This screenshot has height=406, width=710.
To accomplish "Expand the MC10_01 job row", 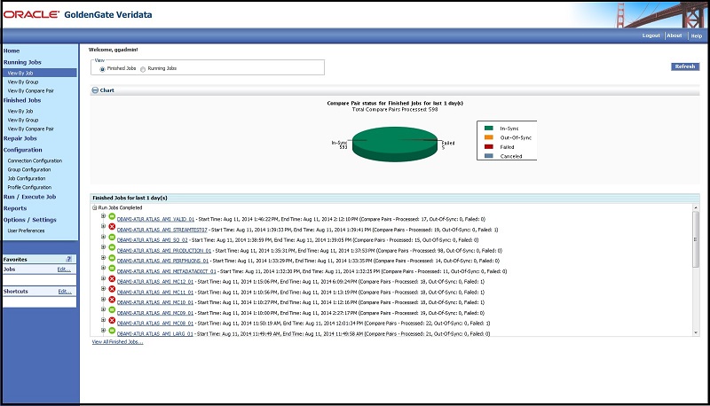I will click(x=103, y=300).
